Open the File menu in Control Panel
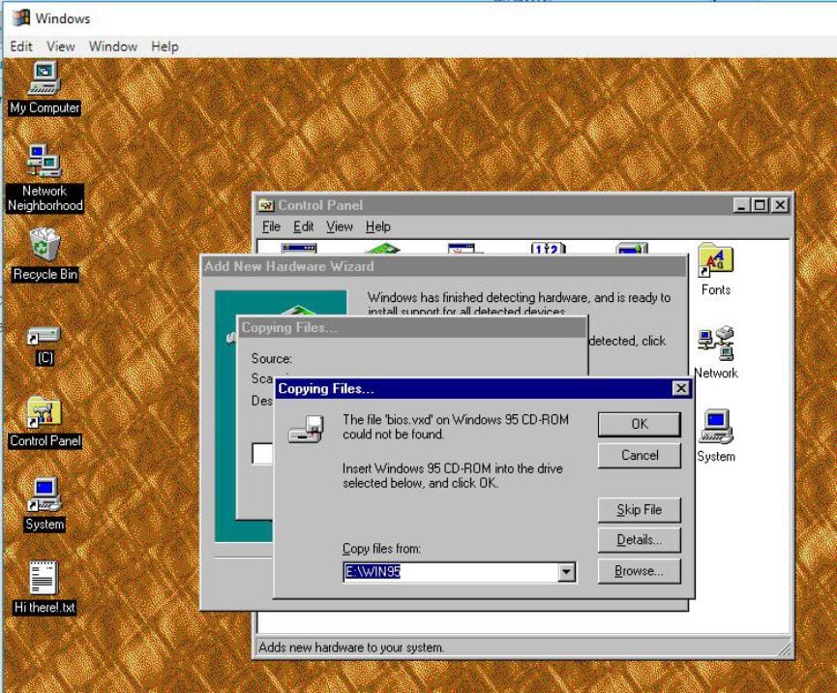Screen dimensions: 837x693 click(x=272, y=226)
